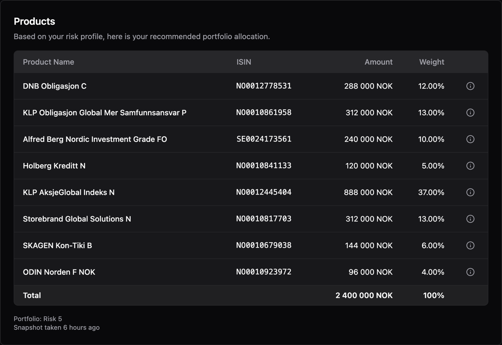Click amount 240 000 NOK
Image resolution: width=502 pixels, height=345 pixels.
click(369, 139)
